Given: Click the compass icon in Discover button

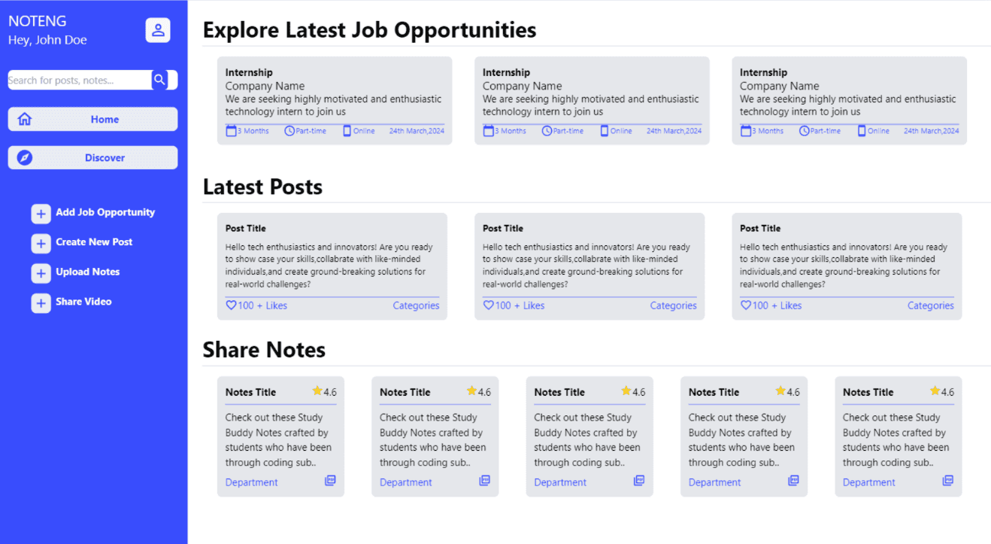Looking at the screenshot, I should (x=25, y=157).
